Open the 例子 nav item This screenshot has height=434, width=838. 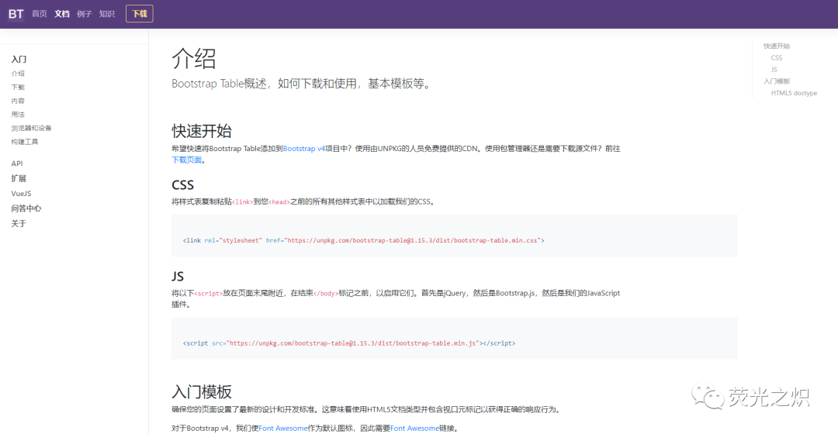click(x=85, y=14)
